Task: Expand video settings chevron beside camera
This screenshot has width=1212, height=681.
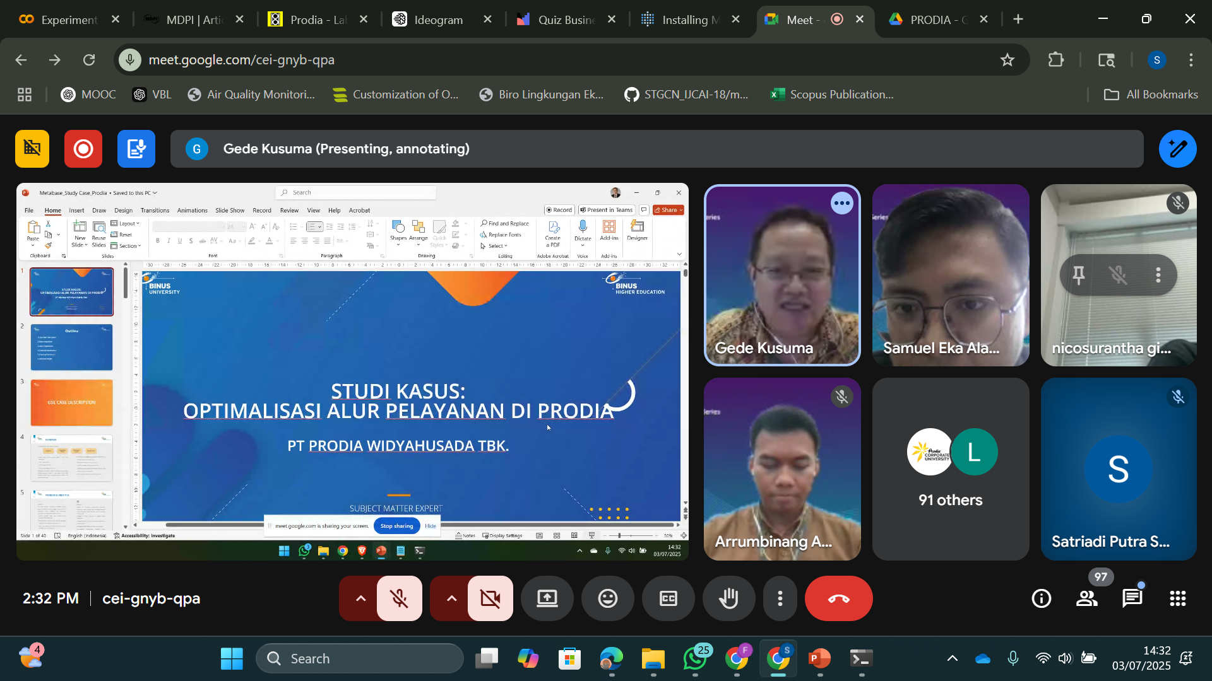Action: (x=451, y=598)
